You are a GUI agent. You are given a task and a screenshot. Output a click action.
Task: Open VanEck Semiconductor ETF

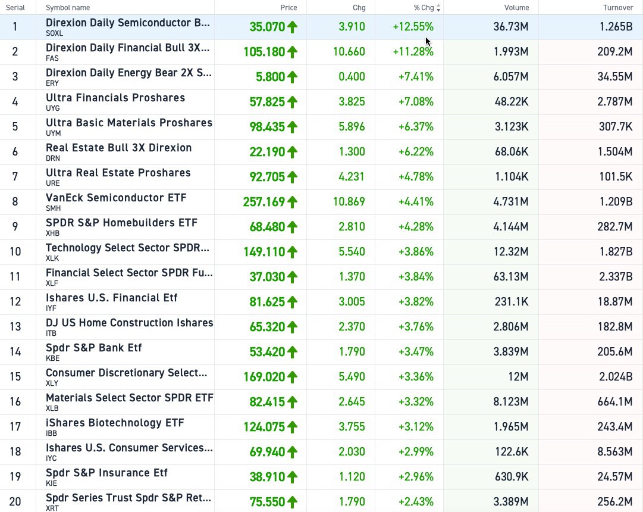click(x=116, y=198)
